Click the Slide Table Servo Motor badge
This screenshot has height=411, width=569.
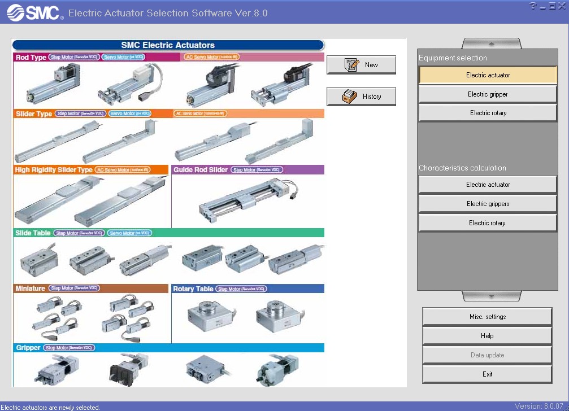coord(129,233)
